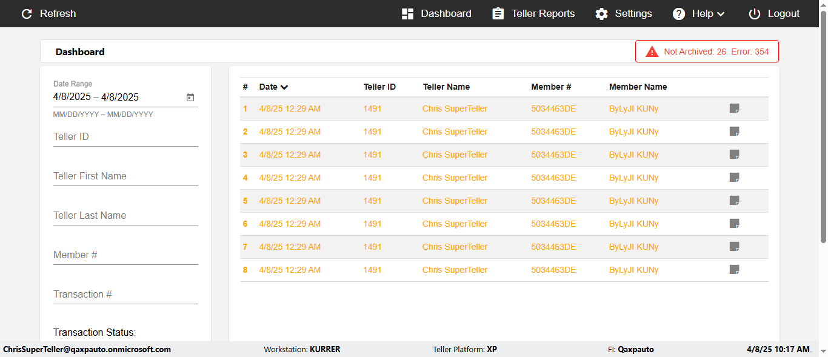828x357 pixels.
Task: Click the Member # filter field
Action: pos(125,255)
